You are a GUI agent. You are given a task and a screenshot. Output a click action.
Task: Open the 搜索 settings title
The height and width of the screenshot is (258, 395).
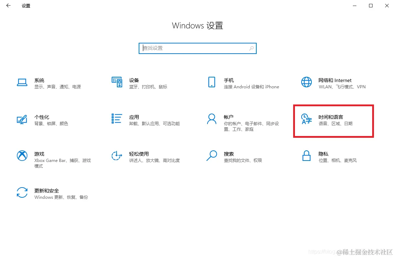(229, 154)
